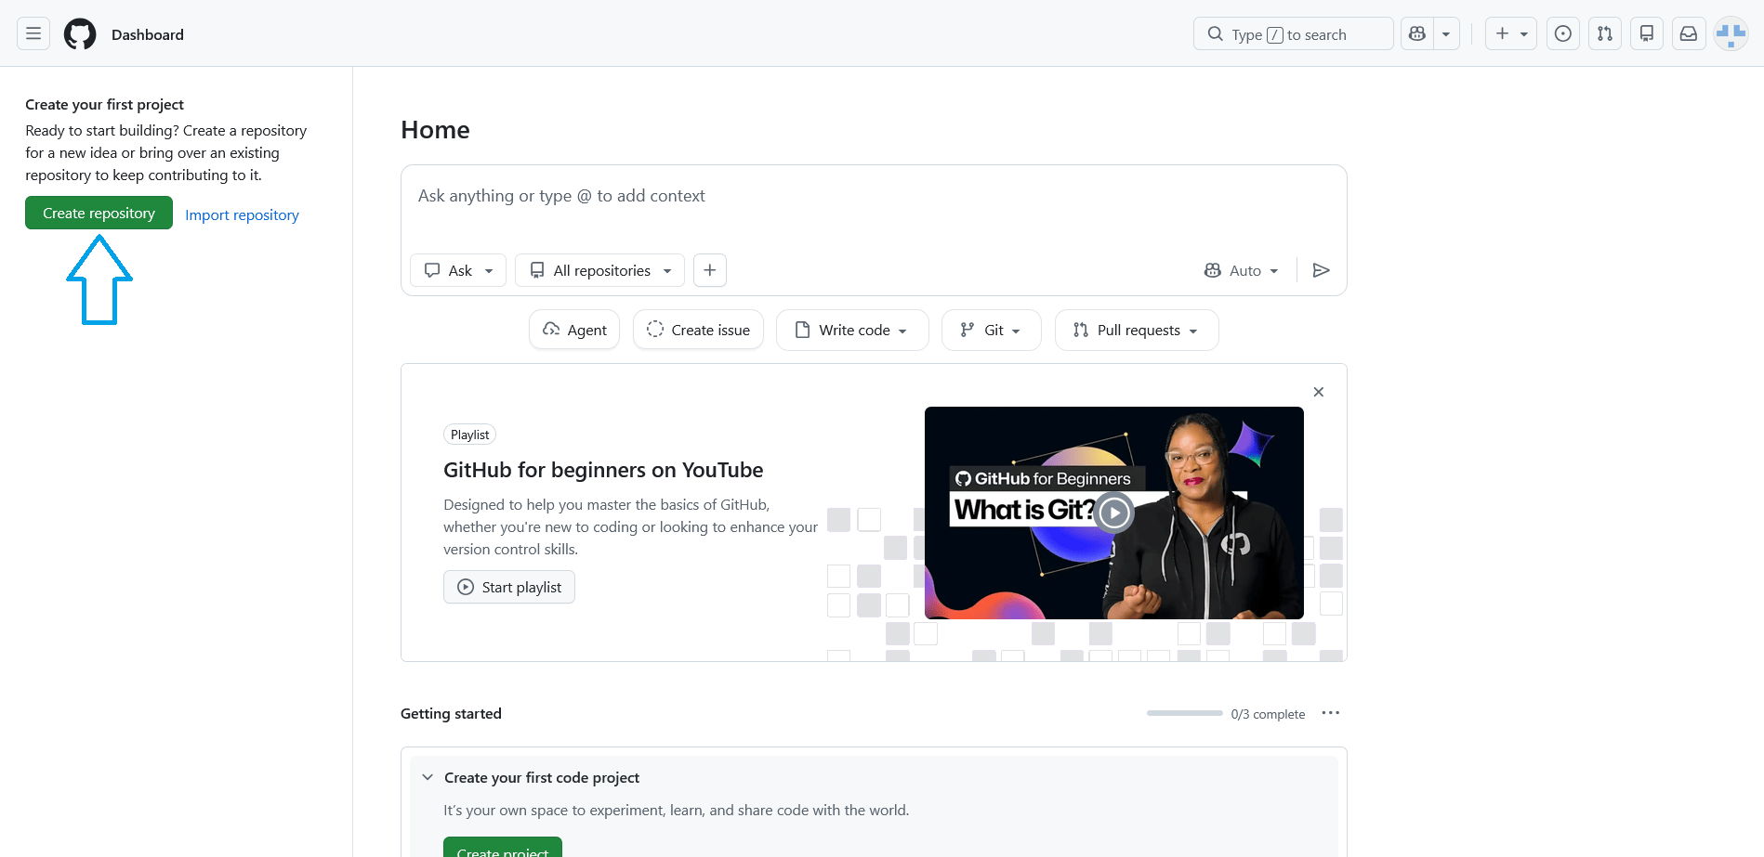1764x857 pixels.
Task: Open the Ask mode dropdown
Action: click(x=458, y=270)
